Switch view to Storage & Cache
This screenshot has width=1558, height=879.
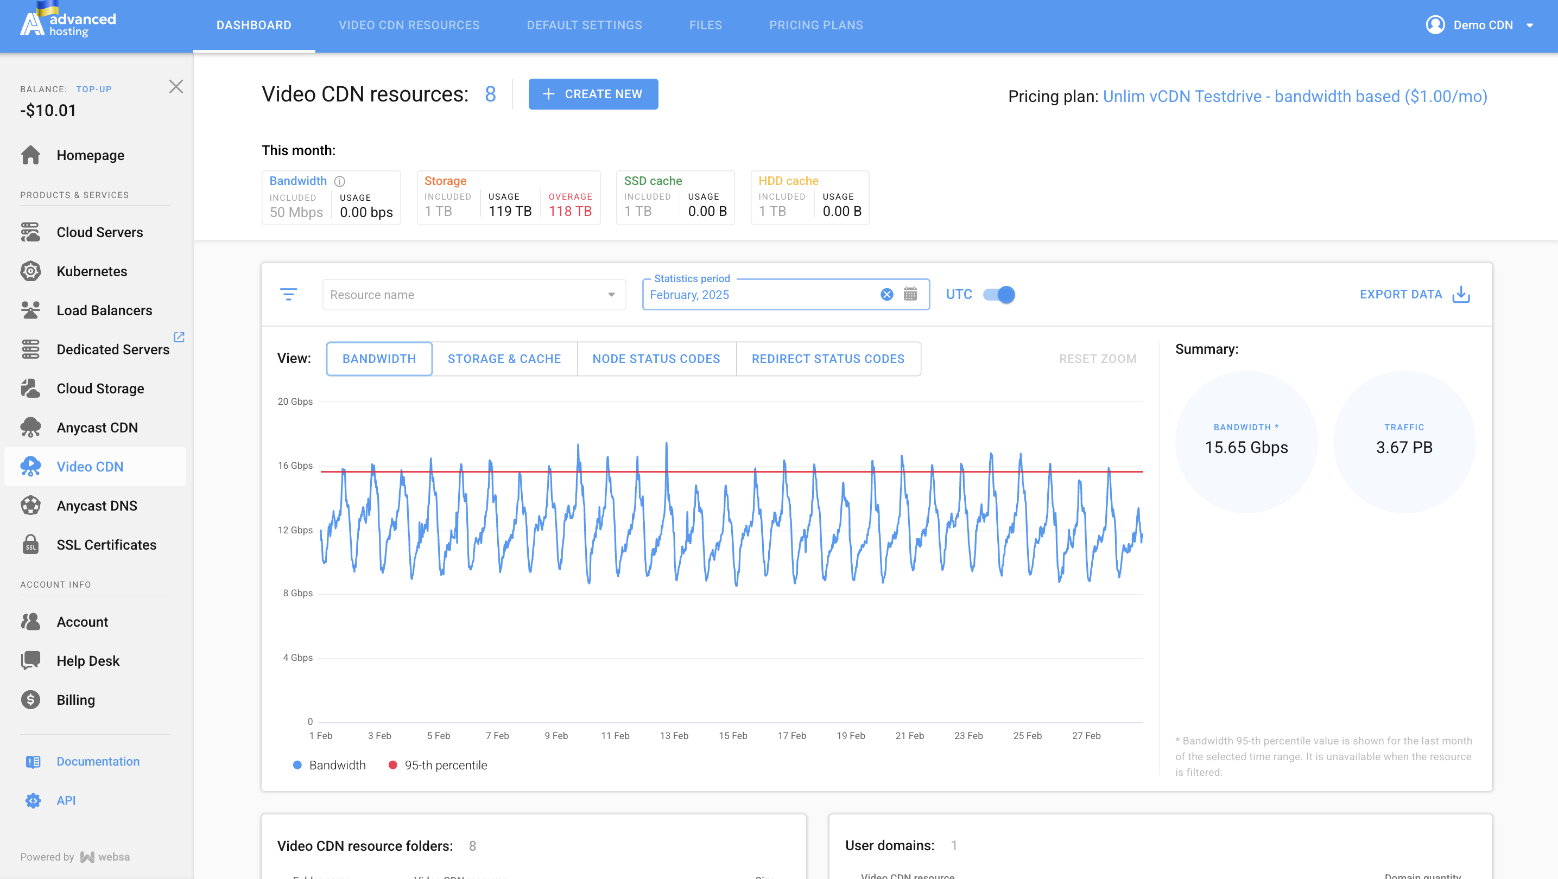(504, 359)
